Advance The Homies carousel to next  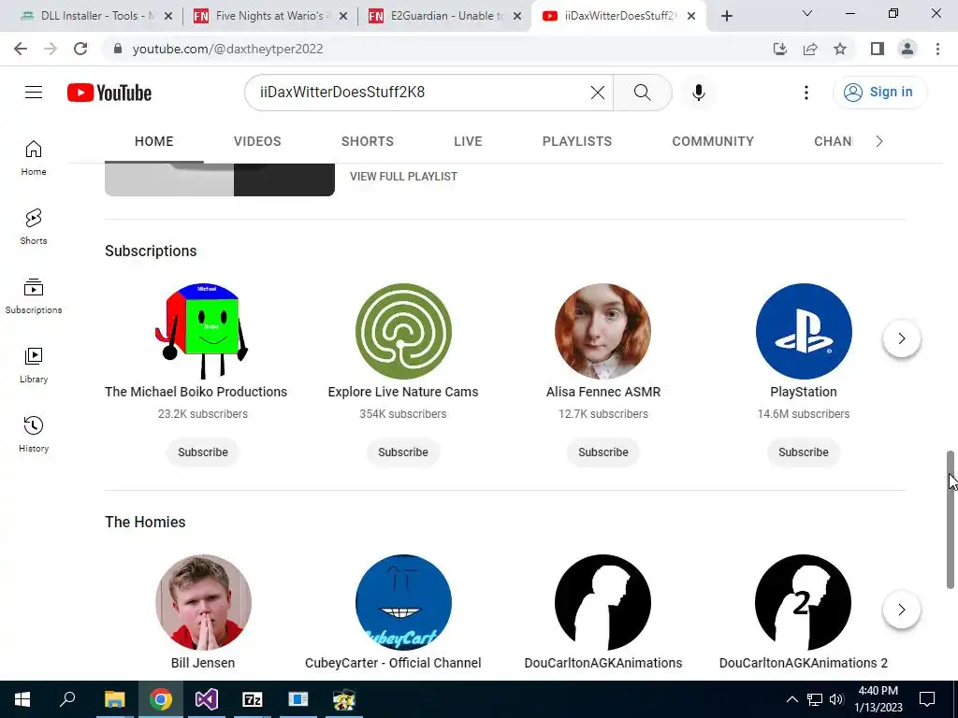pyautogui.click(x=901, y=610)
